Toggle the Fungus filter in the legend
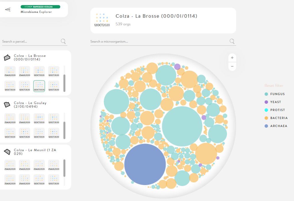Viewport: 294px width, 201px height. (277, 94)
